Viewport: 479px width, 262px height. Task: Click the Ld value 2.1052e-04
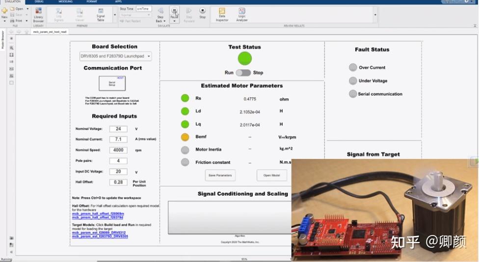tap(250, 112)
